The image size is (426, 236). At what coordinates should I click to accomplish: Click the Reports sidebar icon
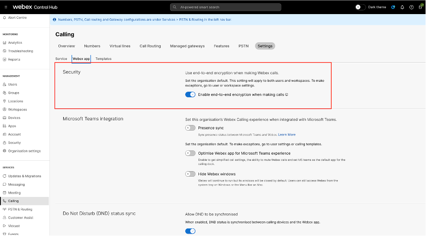tap(4, 59)
